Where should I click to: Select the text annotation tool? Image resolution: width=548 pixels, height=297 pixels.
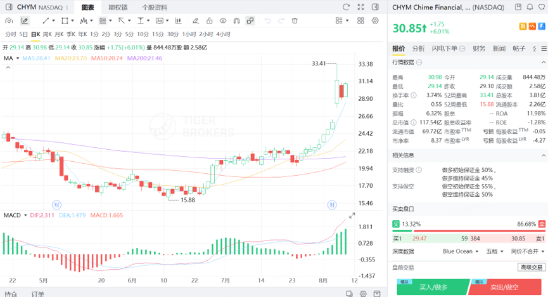[x=160, y=21]
